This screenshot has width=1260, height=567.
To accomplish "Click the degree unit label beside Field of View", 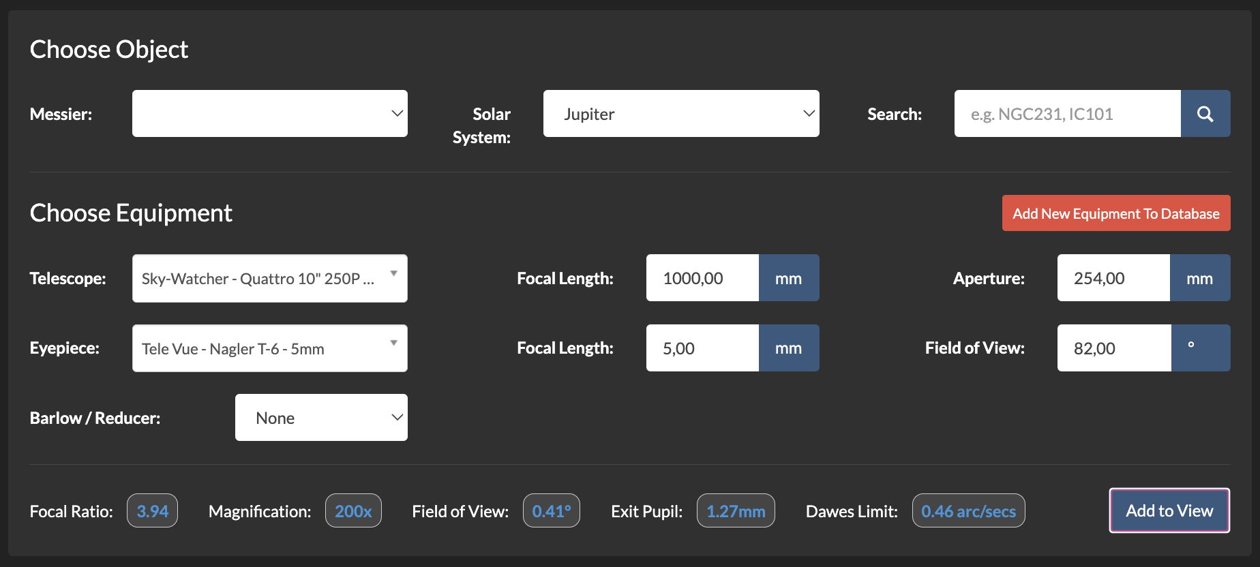I will [x=1201, y=348].
